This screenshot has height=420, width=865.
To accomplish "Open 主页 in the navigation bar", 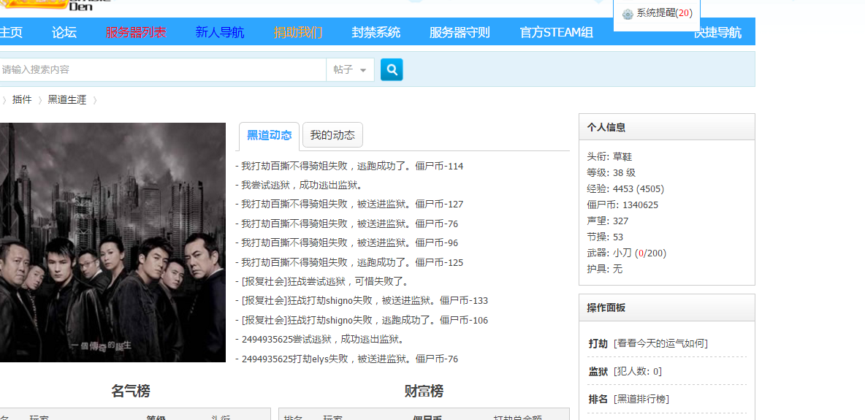I will [11, 32].
